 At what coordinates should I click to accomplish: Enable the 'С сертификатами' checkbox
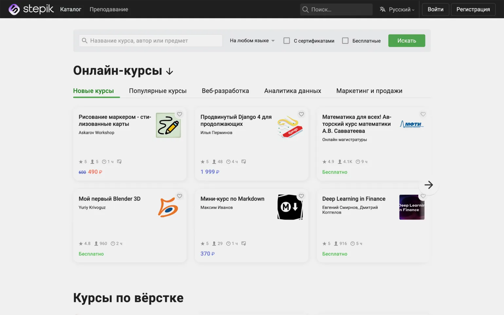pyautogui.click(x=287, y=41)
